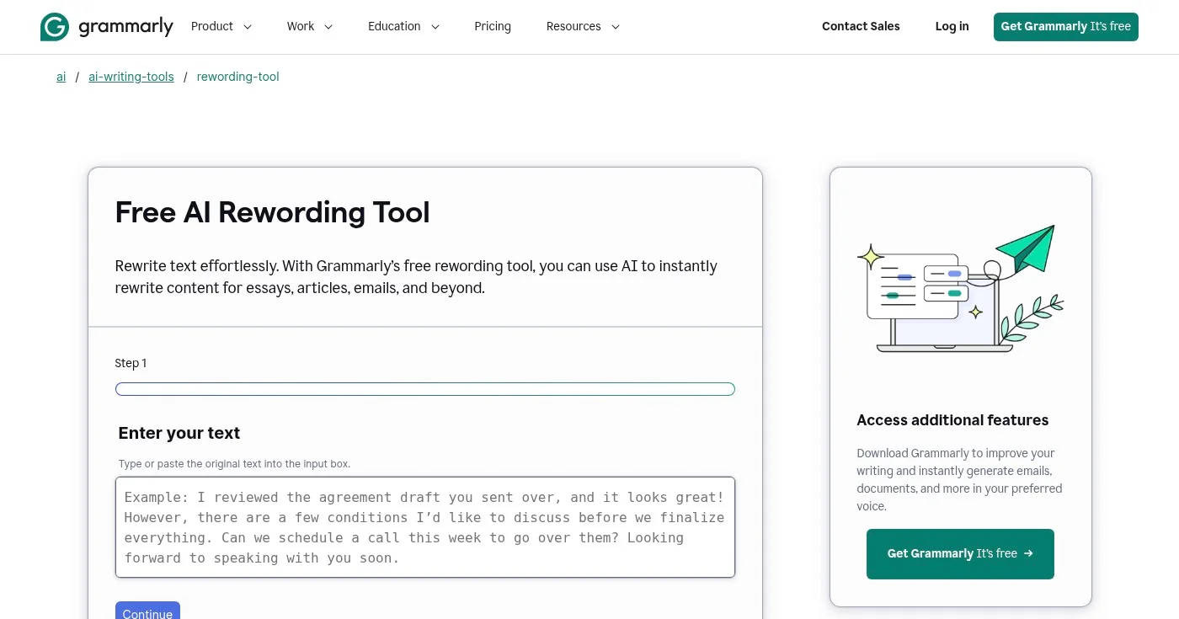Expand the Work chevron arrow
1179x619 pixels.
pos(328,27)
